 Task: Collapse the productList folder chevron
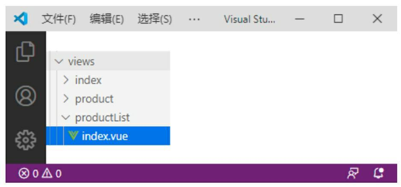tap(66, 117)
